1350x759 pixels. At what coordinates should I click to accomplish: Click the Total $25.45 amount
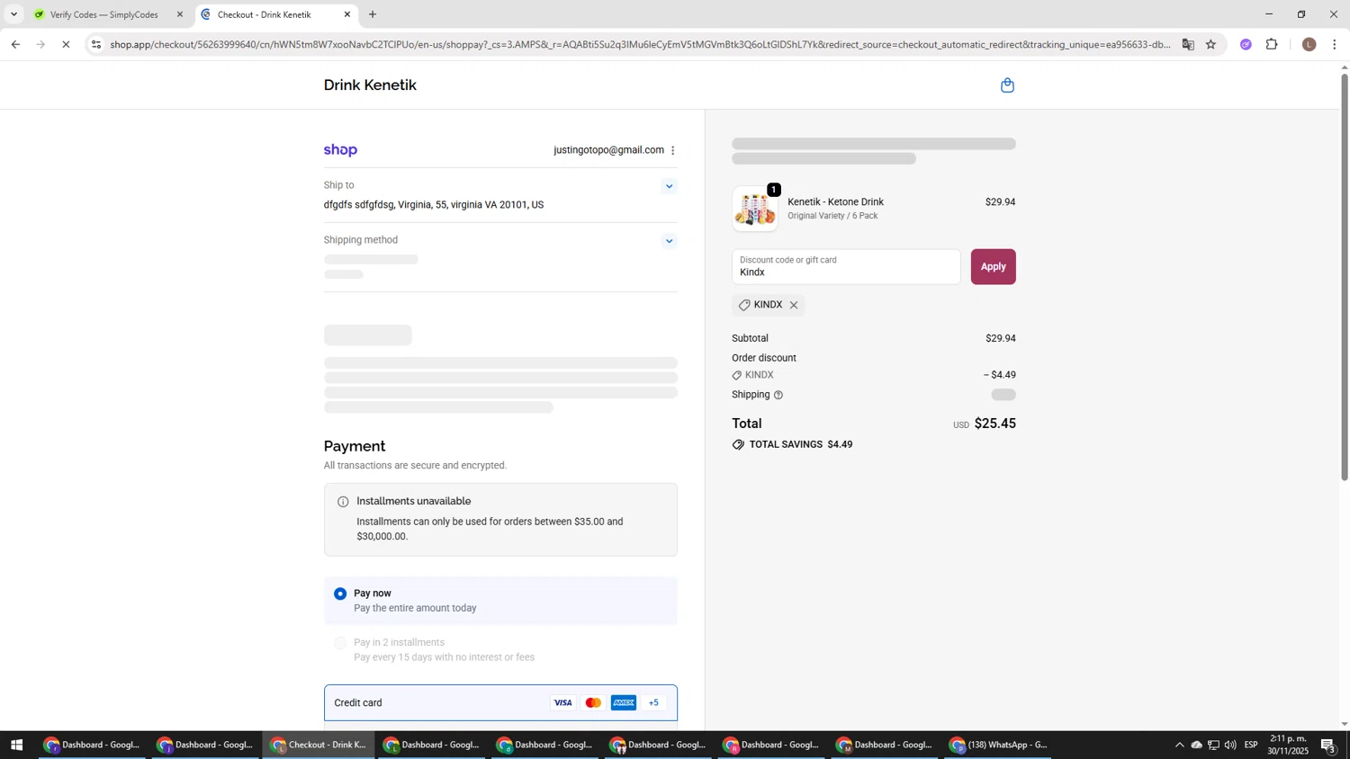pos(994,424)
